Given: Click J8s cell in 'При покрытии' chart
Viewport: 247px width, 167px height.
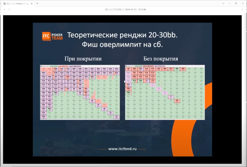Looking at the screenshot, I should (80, 81).
